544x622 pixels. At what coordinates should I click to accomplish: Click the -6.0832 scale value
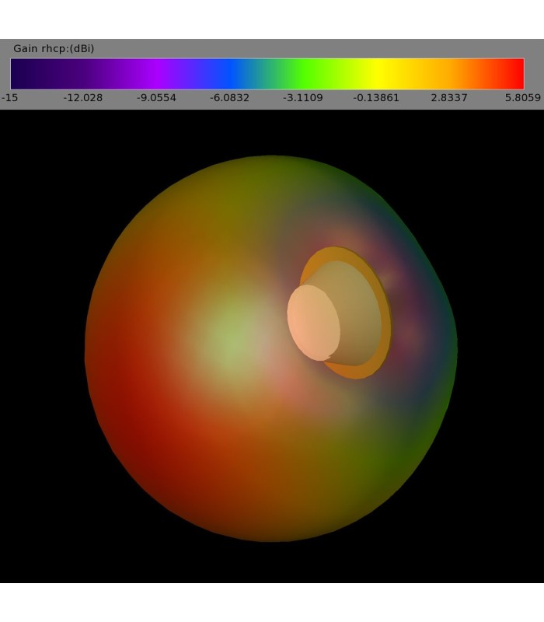[229, 98]
